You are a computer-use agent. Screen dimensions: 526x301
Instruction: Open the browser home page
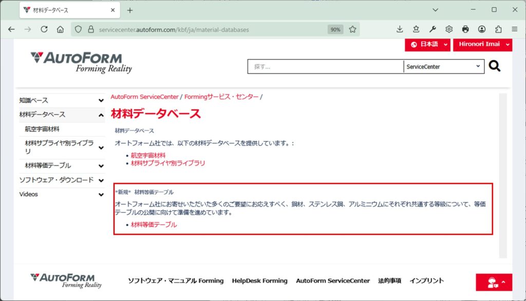60,29
